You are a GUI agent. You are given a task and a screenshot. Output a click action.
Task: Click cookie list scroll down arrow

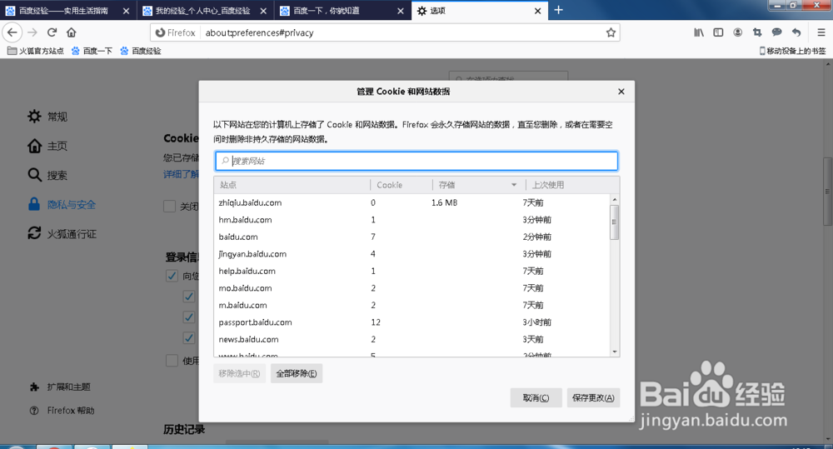pyautogui.click(x=615, y=352)
